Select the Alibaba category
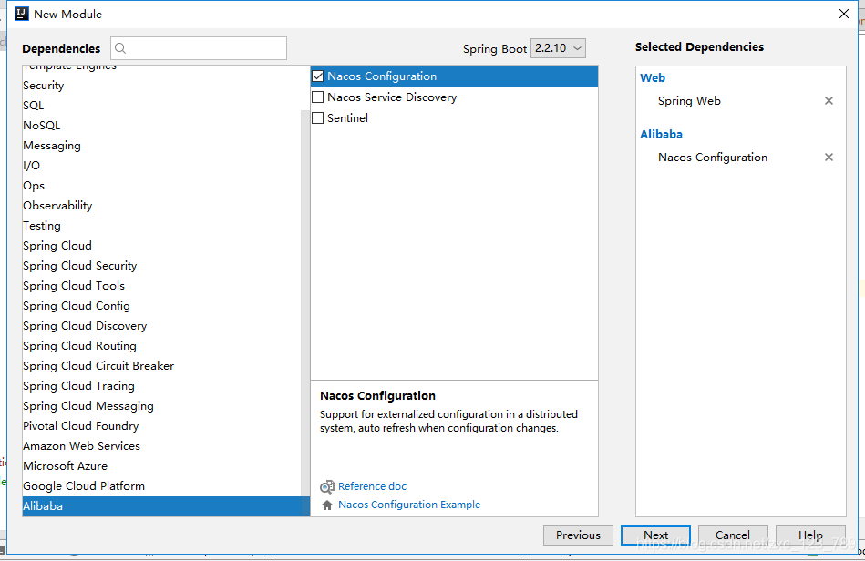 click(166, 506)
